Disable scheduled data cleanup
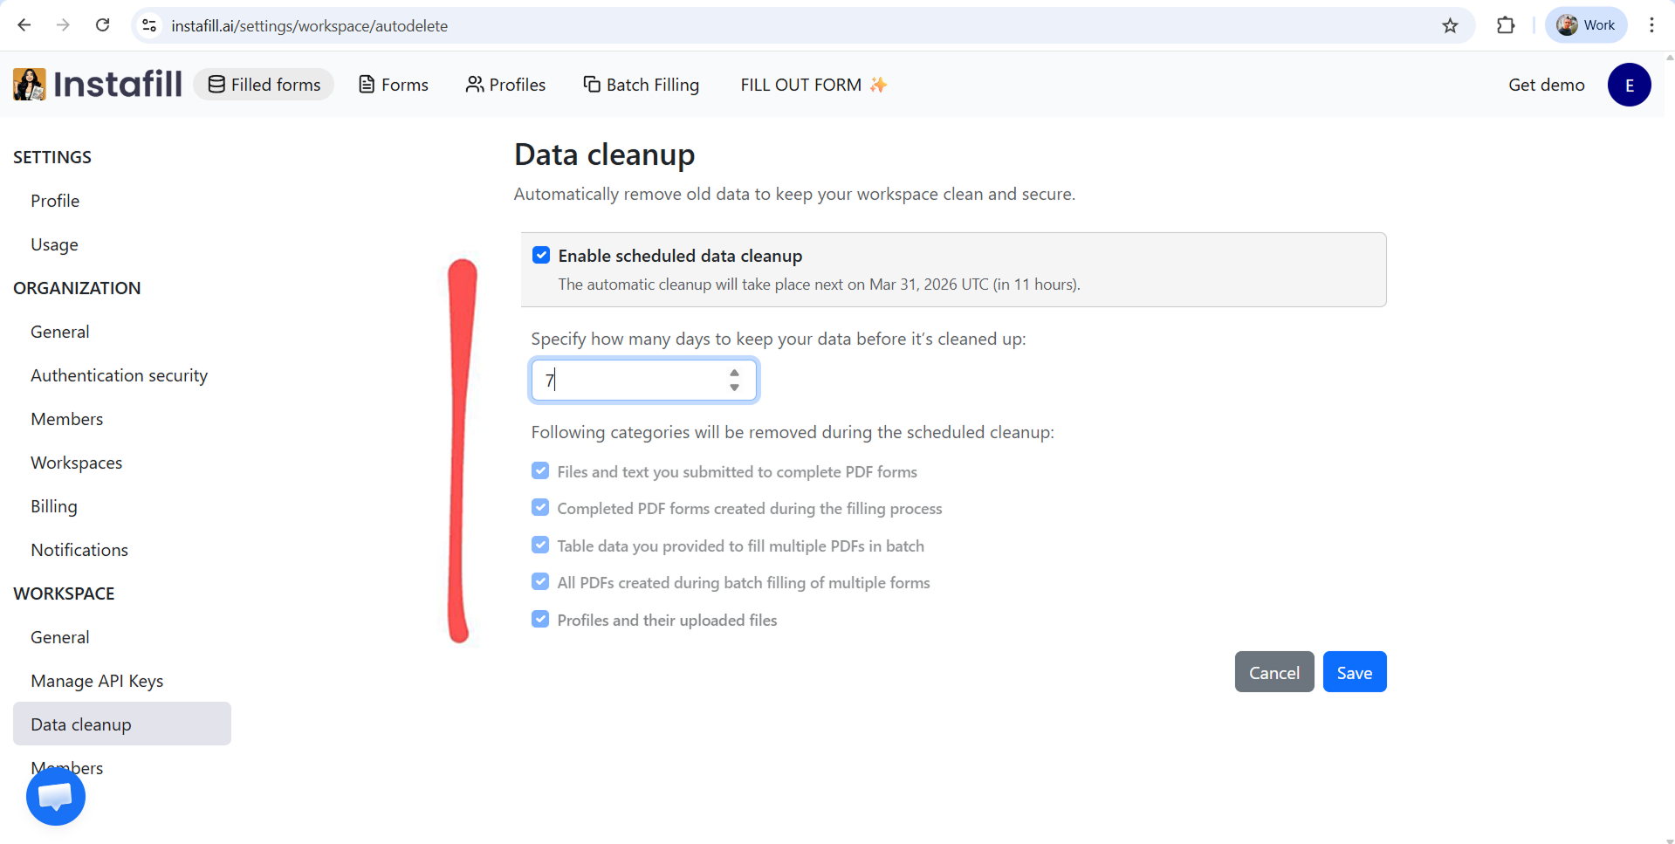This screenshot has width=1675, height=844. pyautogui.click(x=541, y=255)
